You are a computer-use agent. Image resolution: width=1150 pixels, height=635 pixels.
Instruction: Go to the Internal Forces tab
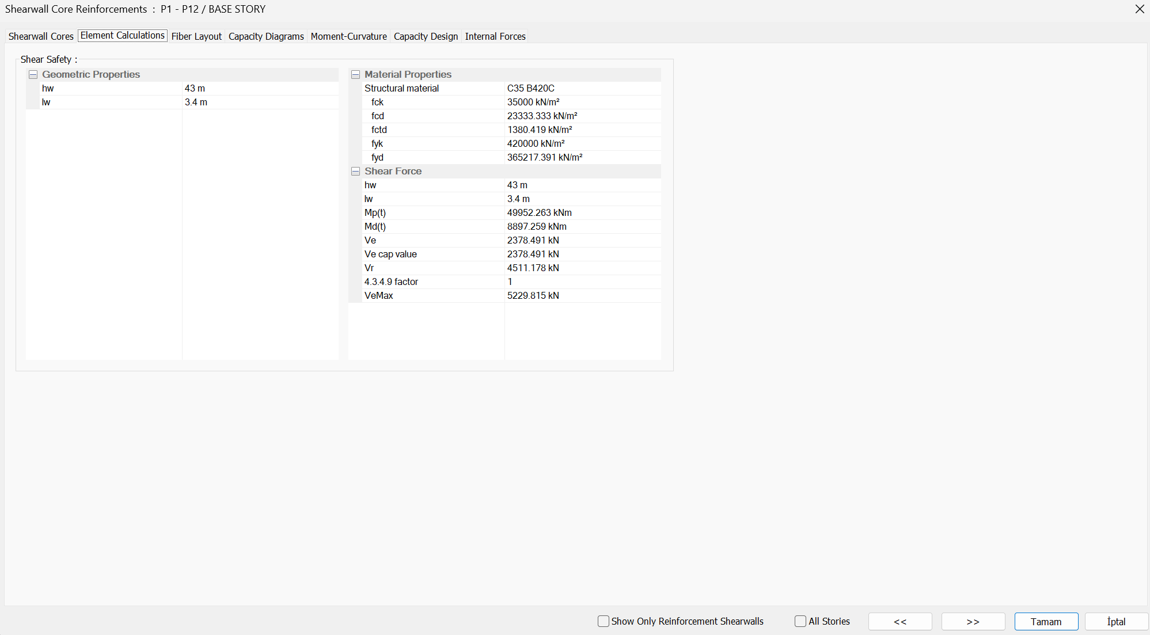coord(495,36)
